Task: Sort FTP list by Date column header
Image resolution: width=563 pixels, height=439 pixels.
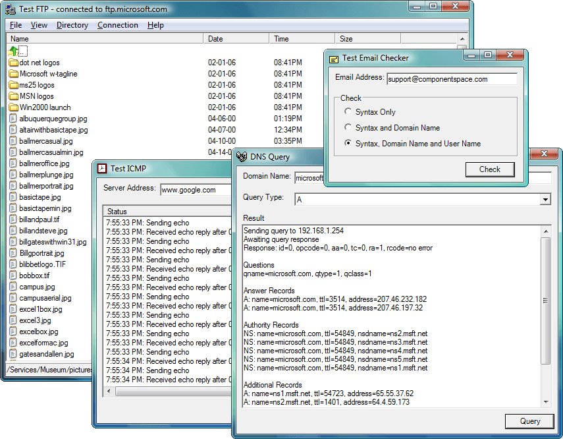Action: (236, 38)
